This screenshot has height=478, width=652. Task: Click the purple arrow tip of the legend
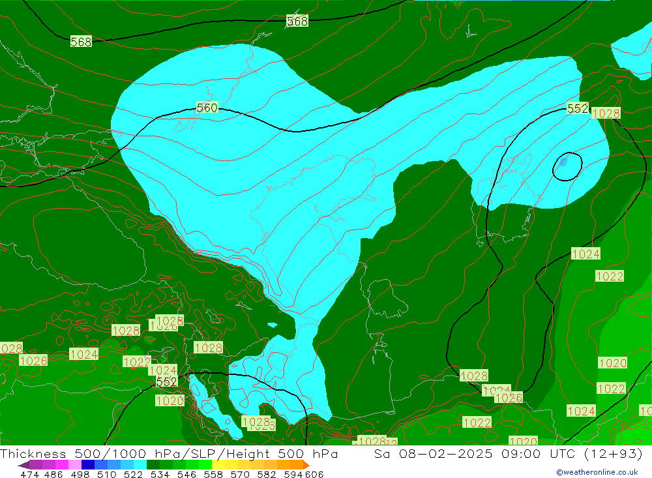23,465
